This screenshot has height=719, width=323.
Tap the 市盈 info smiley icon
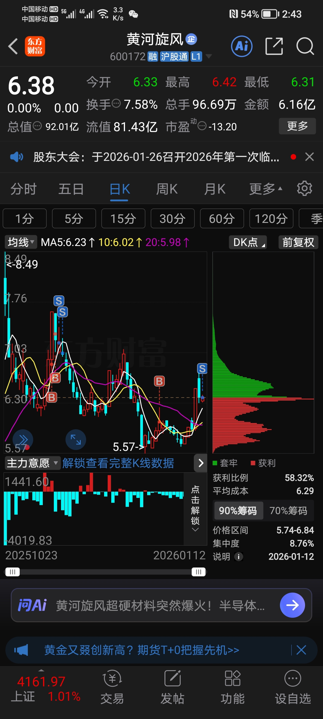202,126
